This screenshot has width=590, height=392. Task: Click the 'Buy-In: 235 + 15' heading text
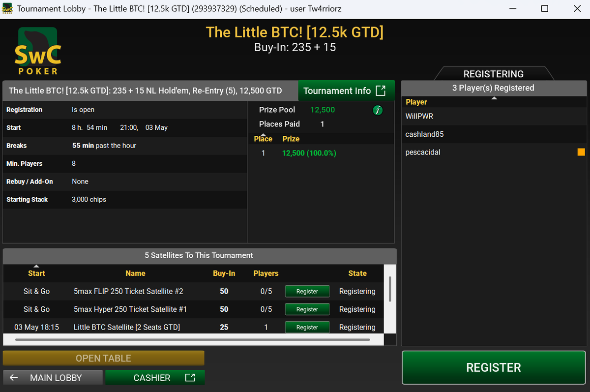[295, 48]
